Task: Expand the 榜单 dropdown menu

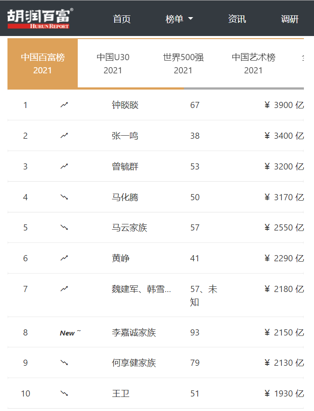Action: [179, 19]
